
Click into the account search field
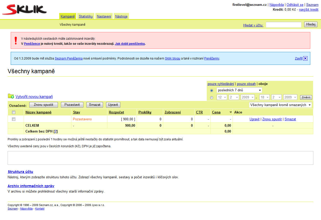pyautogui.click(x=284, y=25)
